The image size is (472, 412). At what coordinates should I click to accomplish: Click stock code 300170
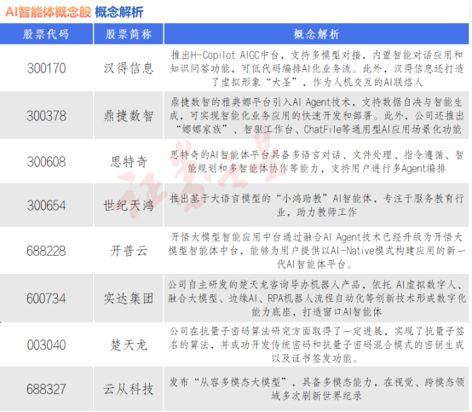(x=46, y=68)
